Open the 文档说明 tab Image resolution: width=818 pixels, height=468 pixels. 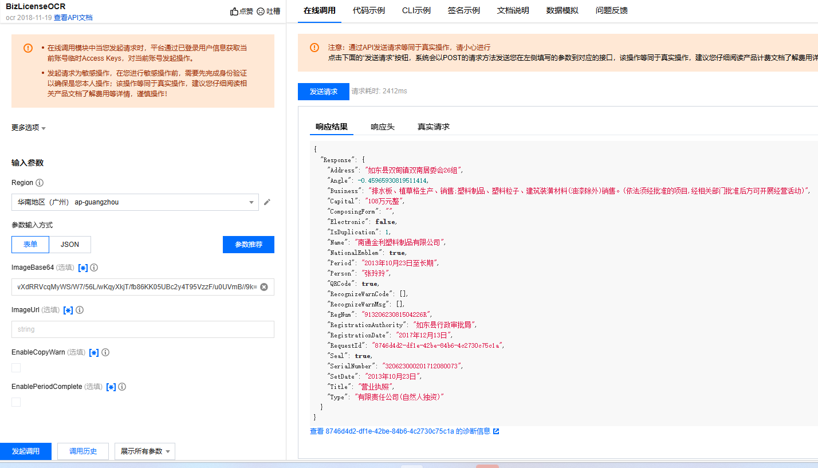513,11
